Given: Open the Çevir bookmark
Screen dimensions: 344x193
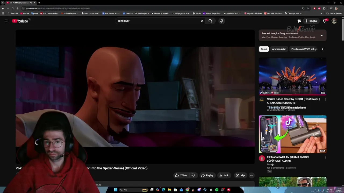Looking at the screenshot, I should point(35,13).
